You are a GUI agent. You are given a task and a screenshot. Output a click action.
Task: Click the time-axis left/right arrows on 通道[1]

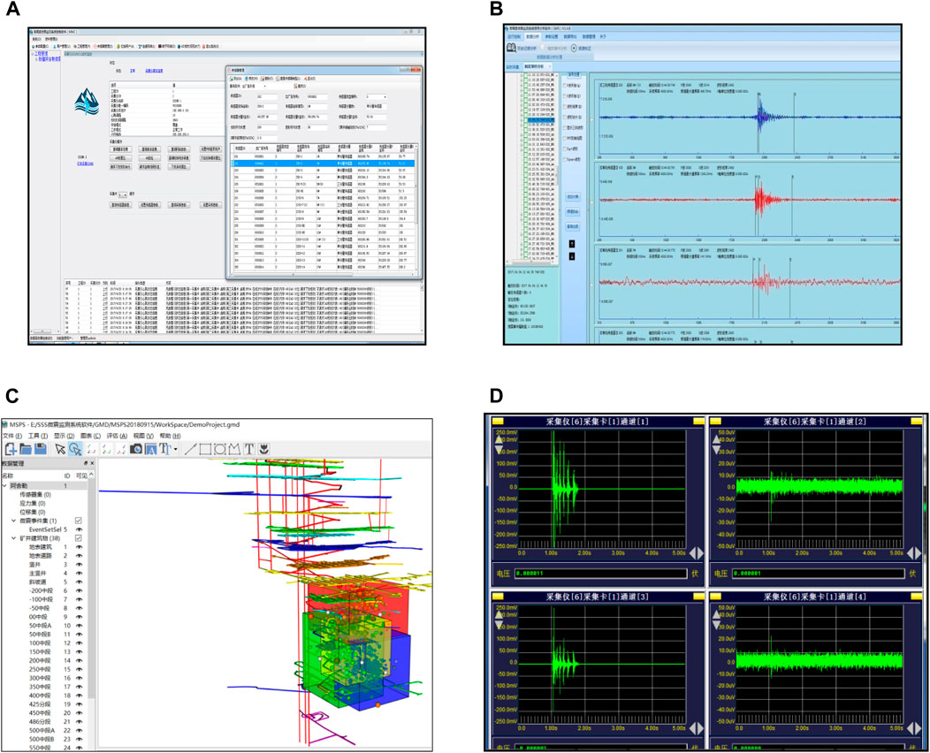pyautogui.click(x=697, y=552)
